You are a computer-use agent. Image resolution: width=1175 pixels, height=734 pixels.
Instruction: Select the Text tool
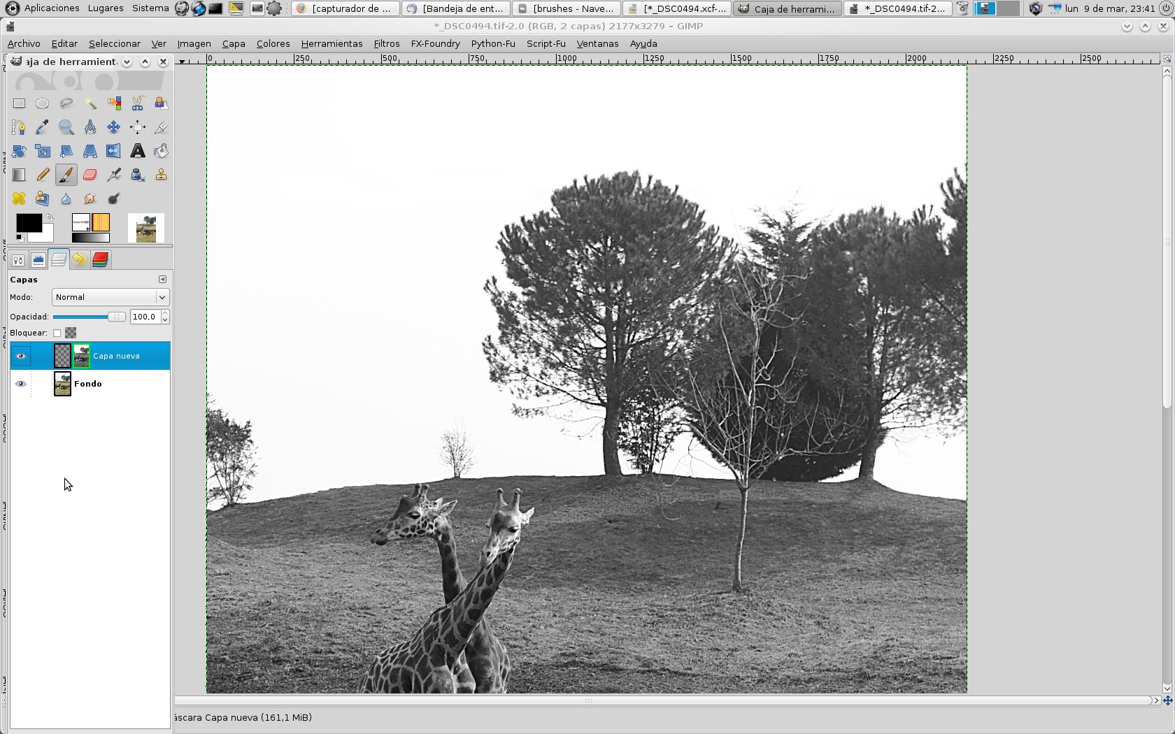[138, 151]
